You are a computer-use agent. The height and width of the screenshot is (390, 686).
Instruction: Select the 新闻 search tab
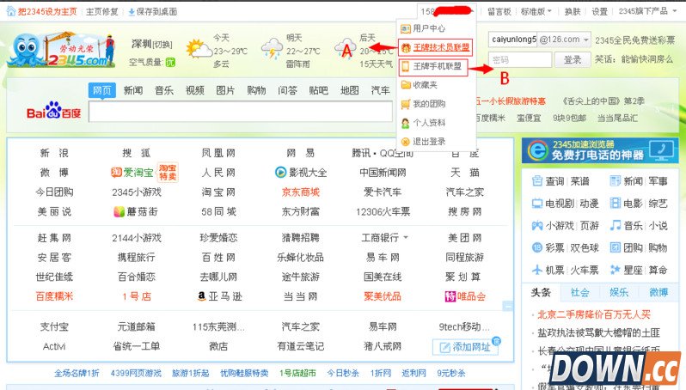coord(133,90)
